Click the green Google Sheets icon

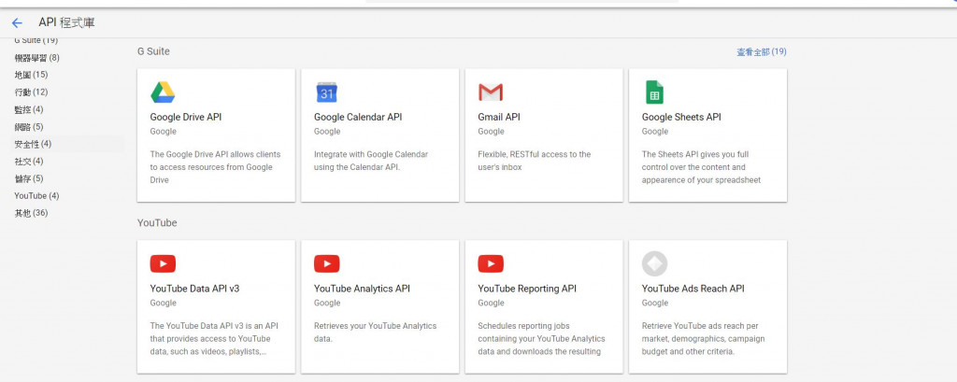coord(654,92)
